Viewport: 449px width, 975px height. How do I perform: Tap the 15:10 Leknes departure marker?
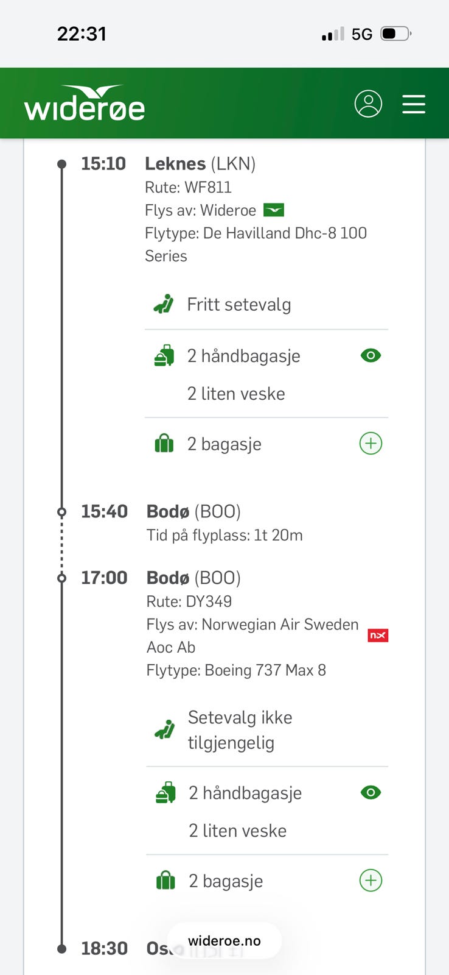pos(61,164)
